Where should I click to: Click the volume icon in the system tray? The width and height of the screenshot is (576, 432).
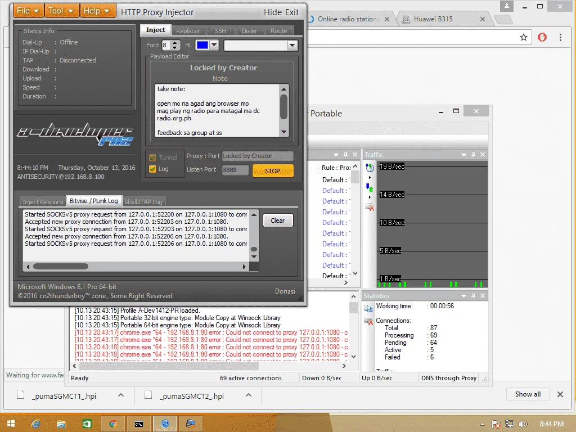click(x=523, y=424)
